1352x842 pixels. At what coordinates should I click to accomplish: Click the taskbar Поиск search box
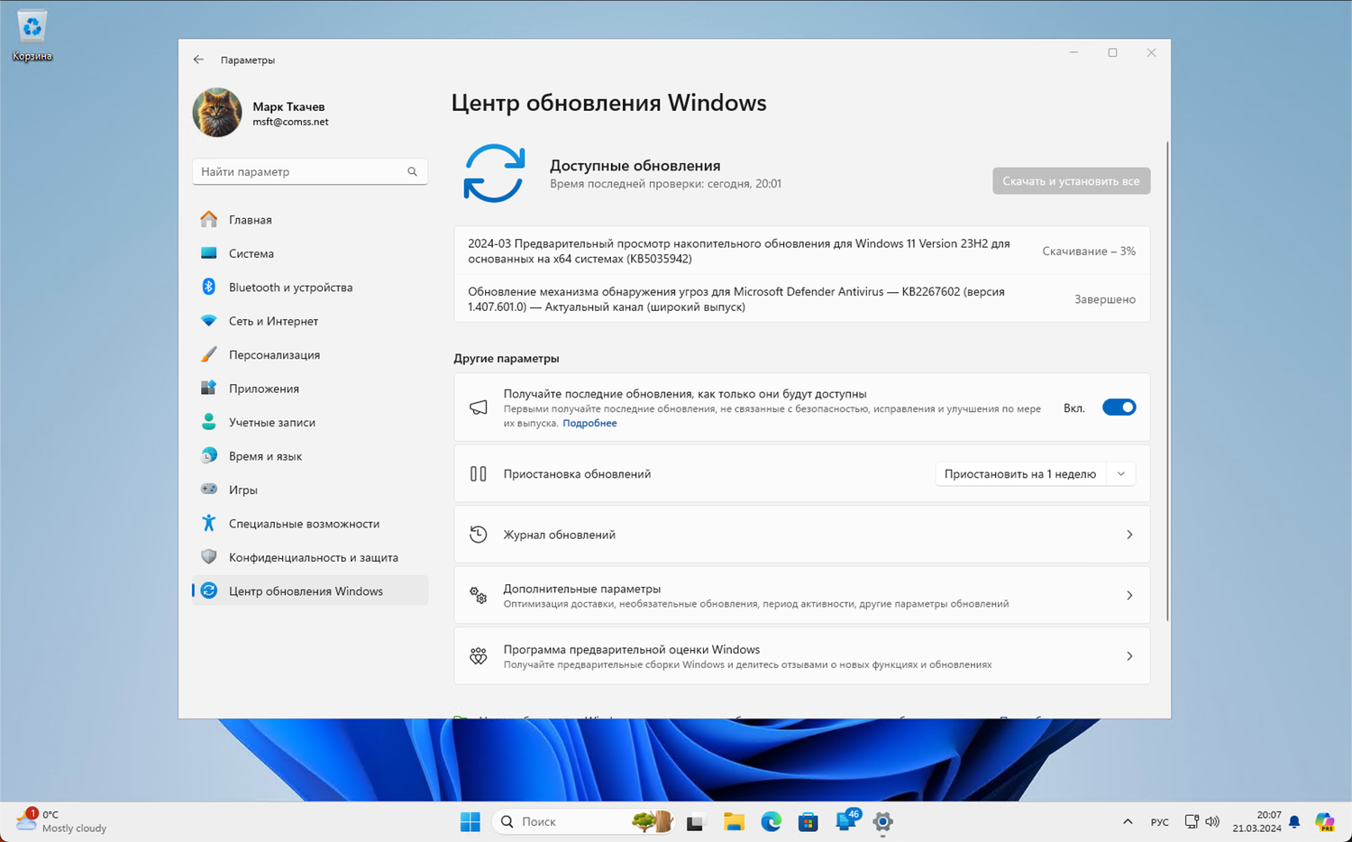[582, 821]
